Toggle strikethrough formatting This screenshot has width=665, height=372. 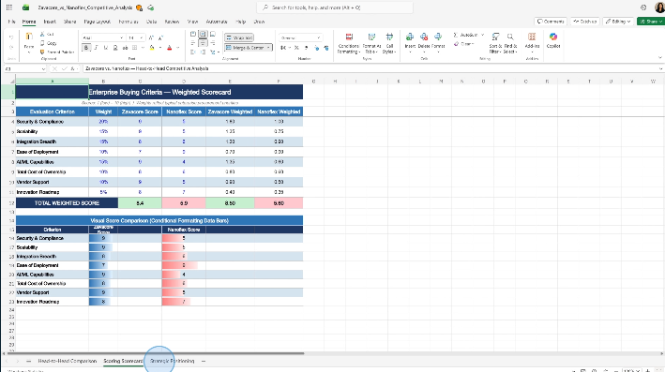point(125,48)
